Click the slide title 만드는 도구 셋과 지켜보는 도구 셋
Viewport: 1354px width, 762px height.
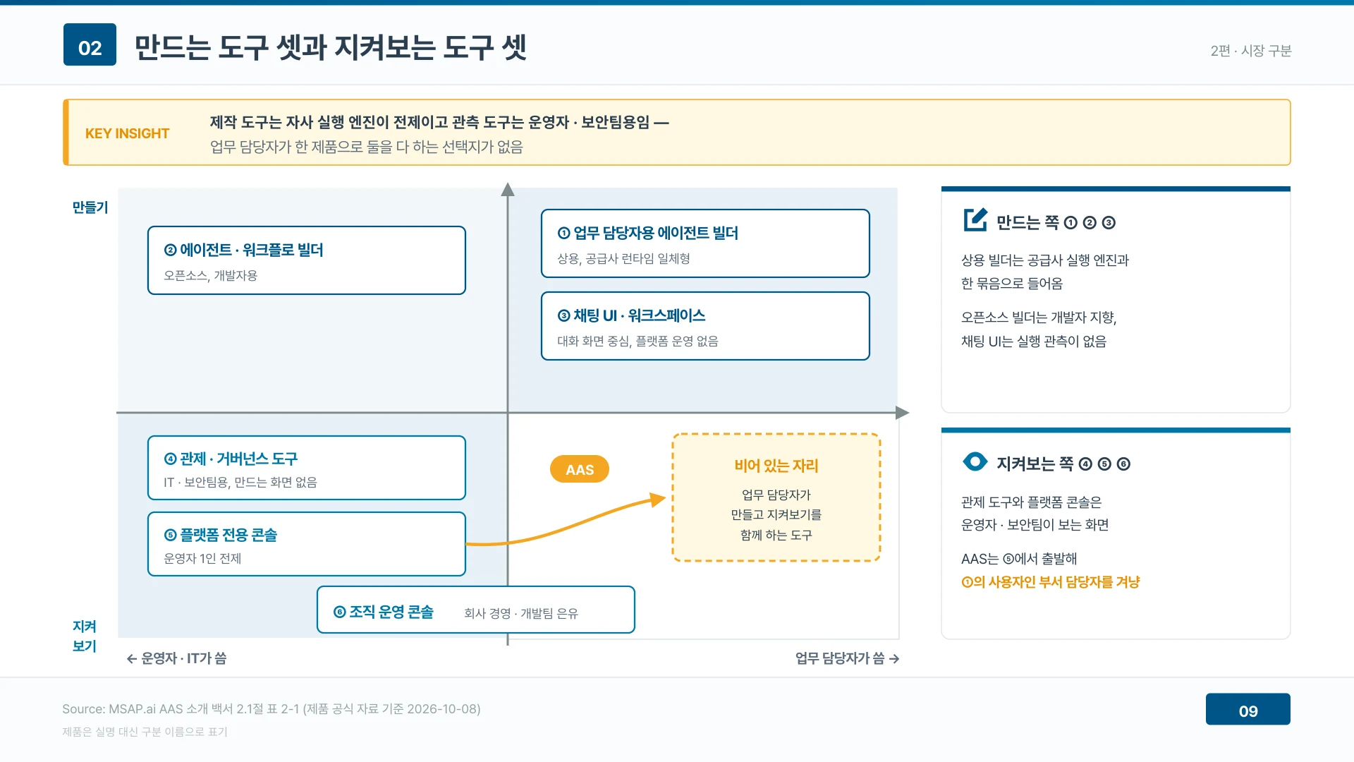point(331,47)
